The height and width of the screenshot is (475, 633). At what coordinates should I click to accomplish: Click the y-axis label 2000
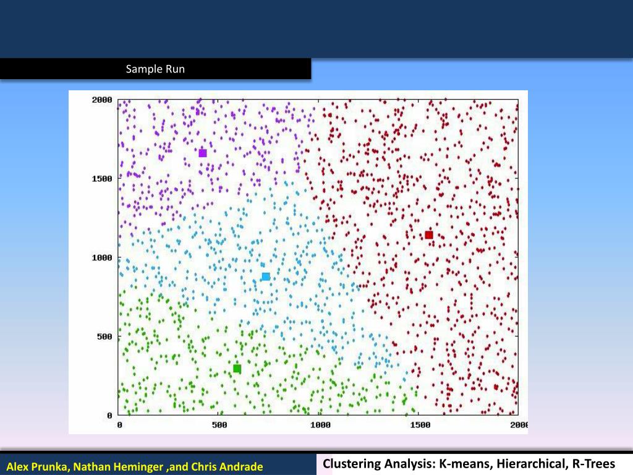pyautogui.click(x=102, y=100)
